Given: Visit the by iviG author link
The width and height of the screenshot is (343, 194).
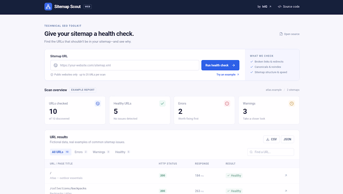Looking at the screenshot, I should pyautogui.click(x=264, y=7).
